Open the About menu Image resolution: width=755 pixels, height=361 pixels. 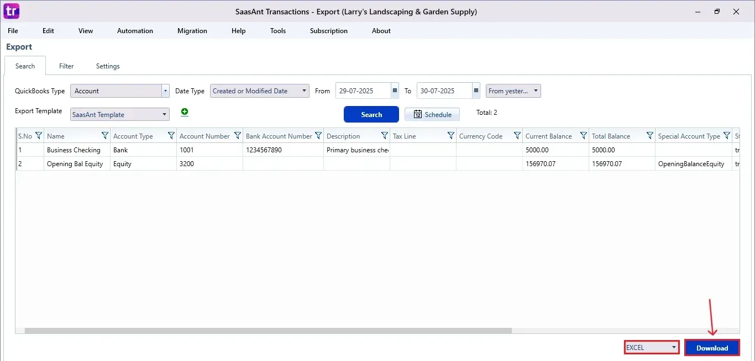(x=381, y=31)
